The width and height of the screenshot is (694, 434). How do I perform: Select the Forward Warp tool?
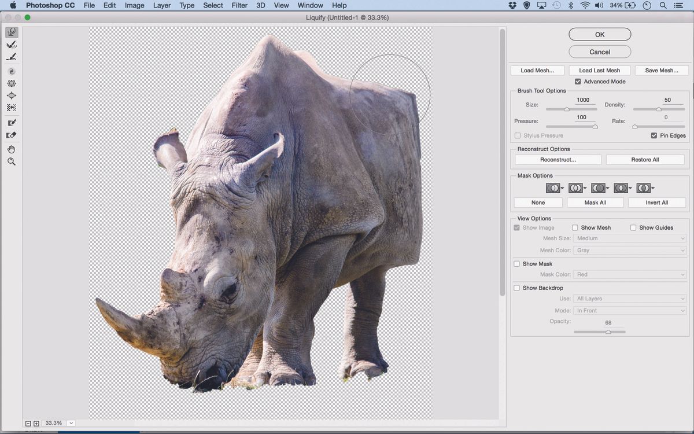pyautogui.click(x=12, y=32)
